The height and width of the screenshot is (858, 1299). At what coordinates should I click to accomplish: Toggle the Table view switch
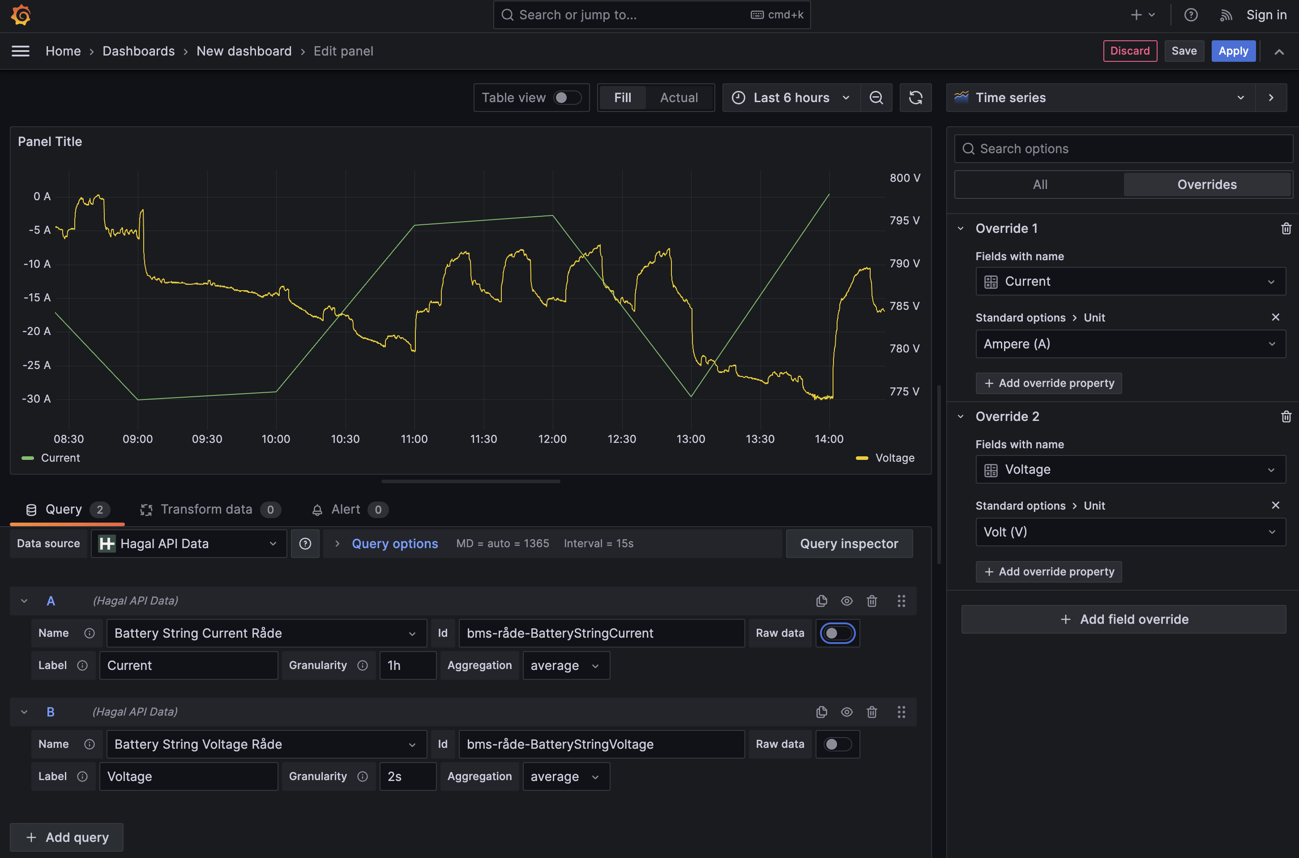tap(567, 98)
